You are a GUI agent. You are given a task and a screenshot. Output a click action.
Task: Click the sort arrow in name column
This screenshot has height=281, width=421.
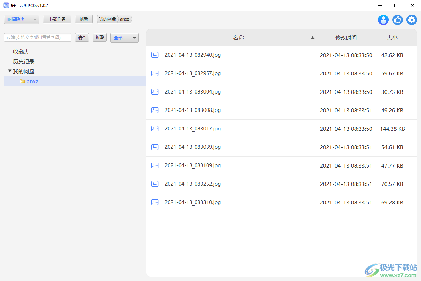312,38
